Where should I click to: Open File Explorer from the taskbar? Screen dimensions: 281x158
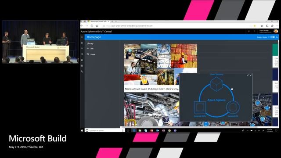coord(140,131)
